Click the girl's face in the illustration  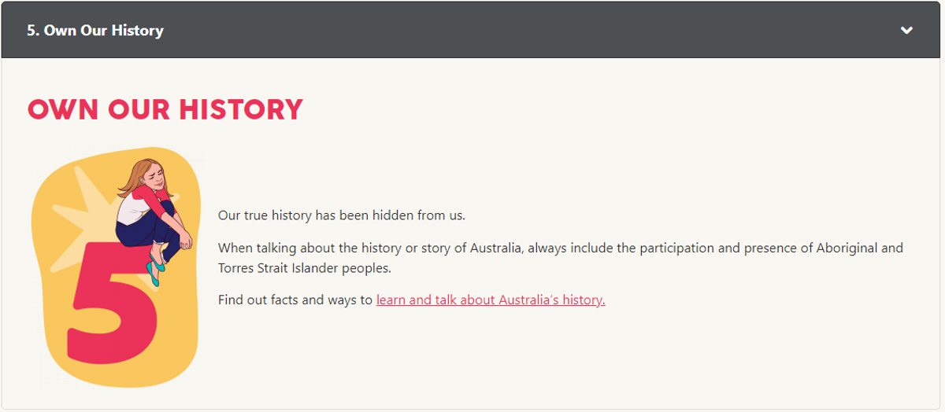coord(155,177)
